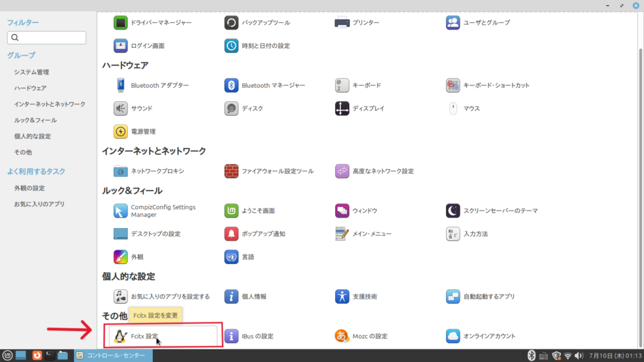Open ウィンドウ settings icon
The width and height of the screenshot is (644, 362).
(342, 211)
